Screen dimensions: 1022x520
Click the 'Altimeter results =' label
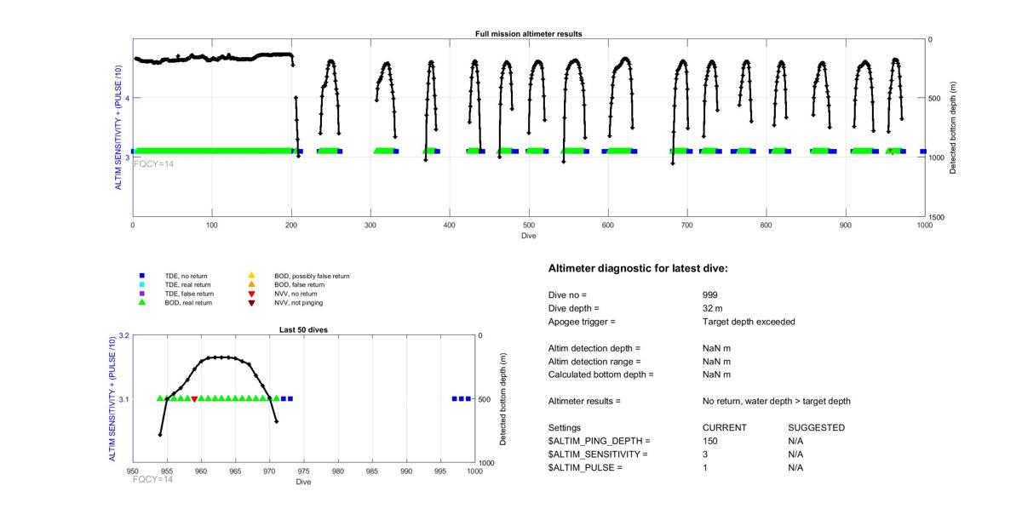(x=584, y=401)
